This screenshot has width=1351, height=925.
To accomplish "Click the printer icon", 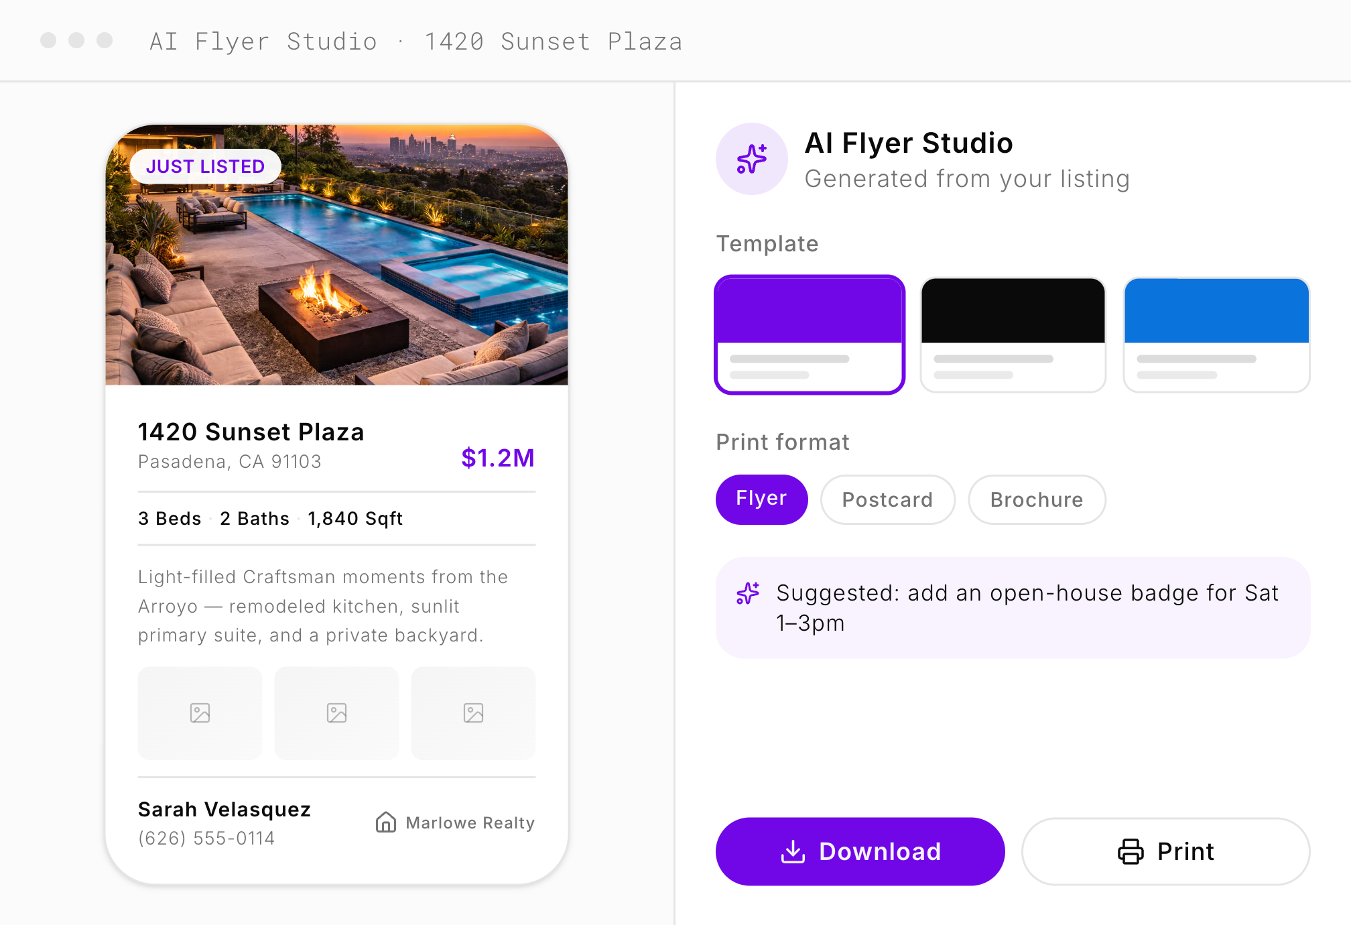I will click(x=1131, y=851).
